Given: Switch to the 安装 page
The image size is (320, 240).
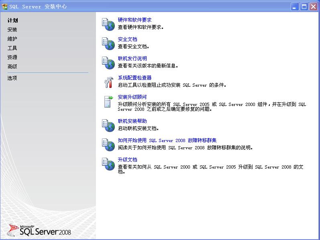Looking at the screenshot, I should coord(12,30).
